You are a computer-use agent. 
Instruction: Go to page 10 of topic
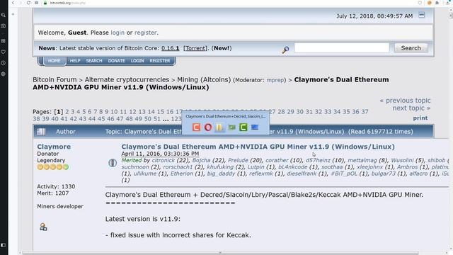(114, 112)
